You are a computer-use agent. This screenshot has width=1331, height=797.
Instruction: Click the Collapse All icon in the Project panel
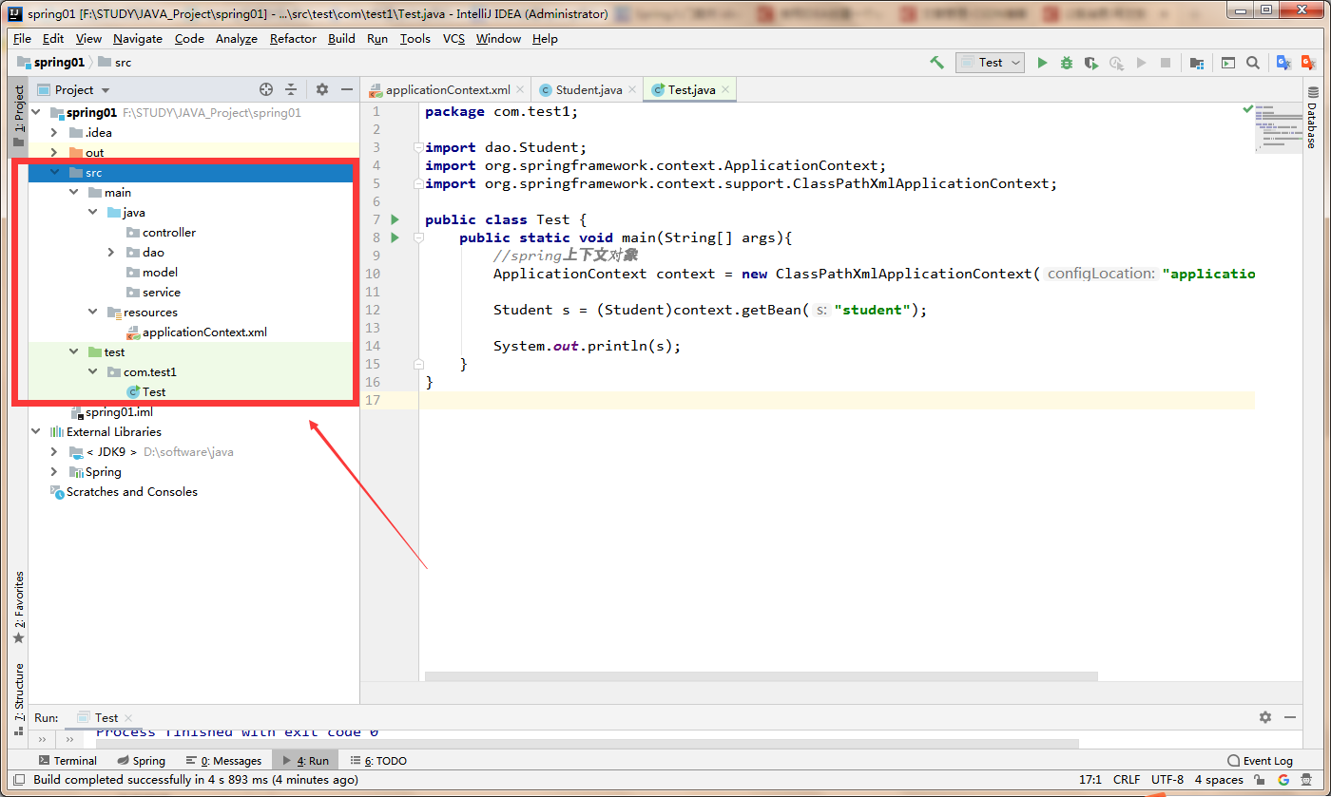click(291, 89)
